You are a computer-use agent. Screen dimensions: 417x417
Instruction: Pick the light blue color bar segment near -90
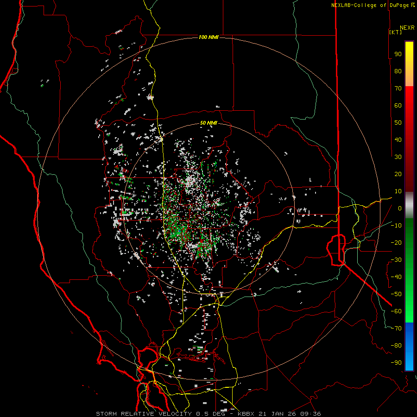pyautogui.click(x=409, y=363)
